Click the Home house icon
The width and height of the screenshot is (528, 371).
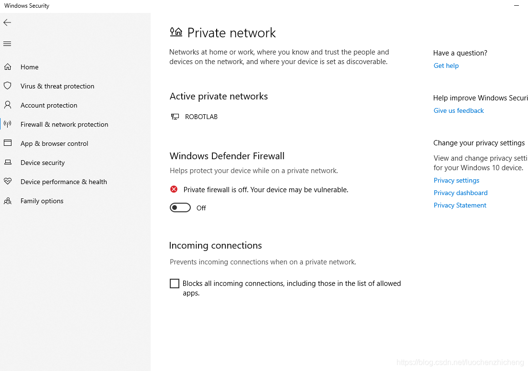click(x=8, y=66)
